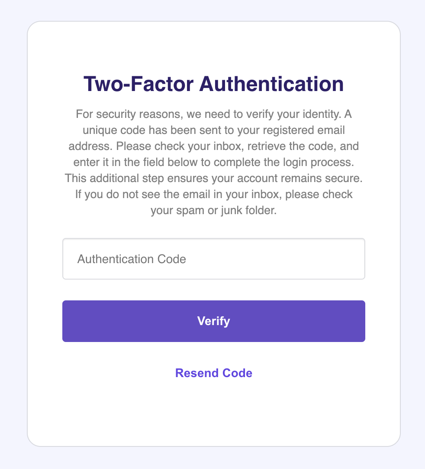Click the word 'Two-Factor' in the title

(x=138, y=84)
